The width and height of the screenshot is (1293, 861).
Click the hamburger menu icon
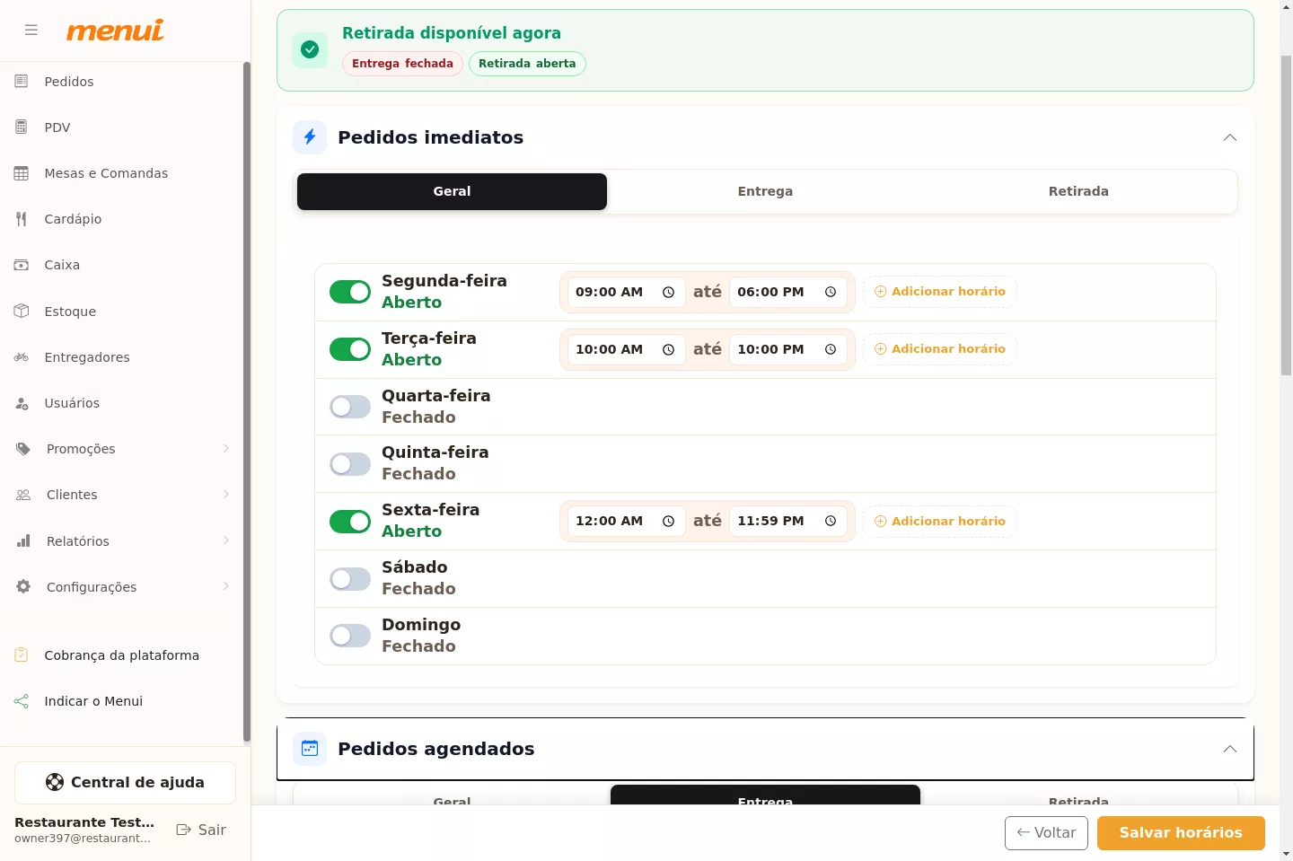31,30
